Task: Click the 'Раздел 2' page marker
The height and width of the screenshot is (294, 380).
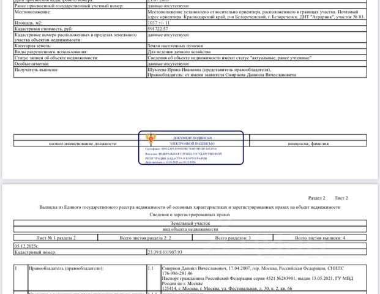Action: 316,198
